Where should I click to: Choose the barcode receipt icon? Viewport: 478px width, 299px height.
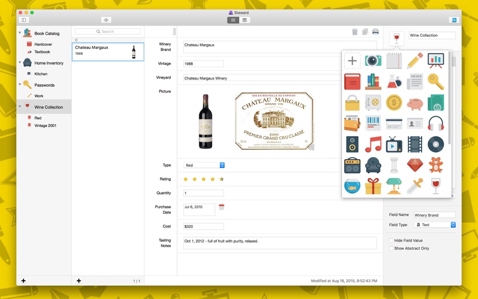pyautogui.click(x=373, y=123)
